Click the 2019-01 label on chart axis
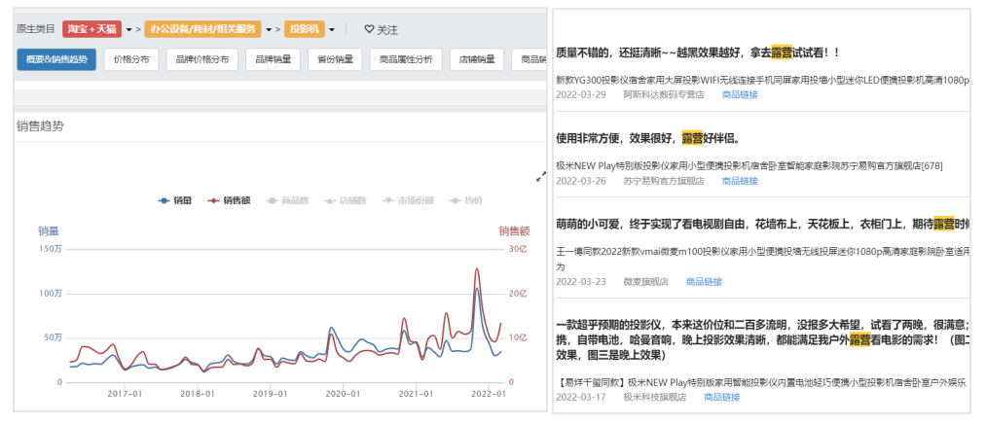Viewport: 986px width, 424px height. point(271,394)
